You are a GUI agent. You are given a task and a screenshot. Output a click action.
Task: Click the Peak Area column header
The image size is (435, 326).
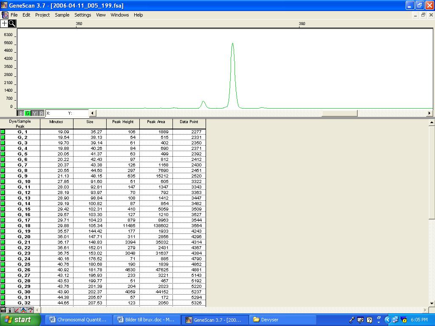(156, 124)
